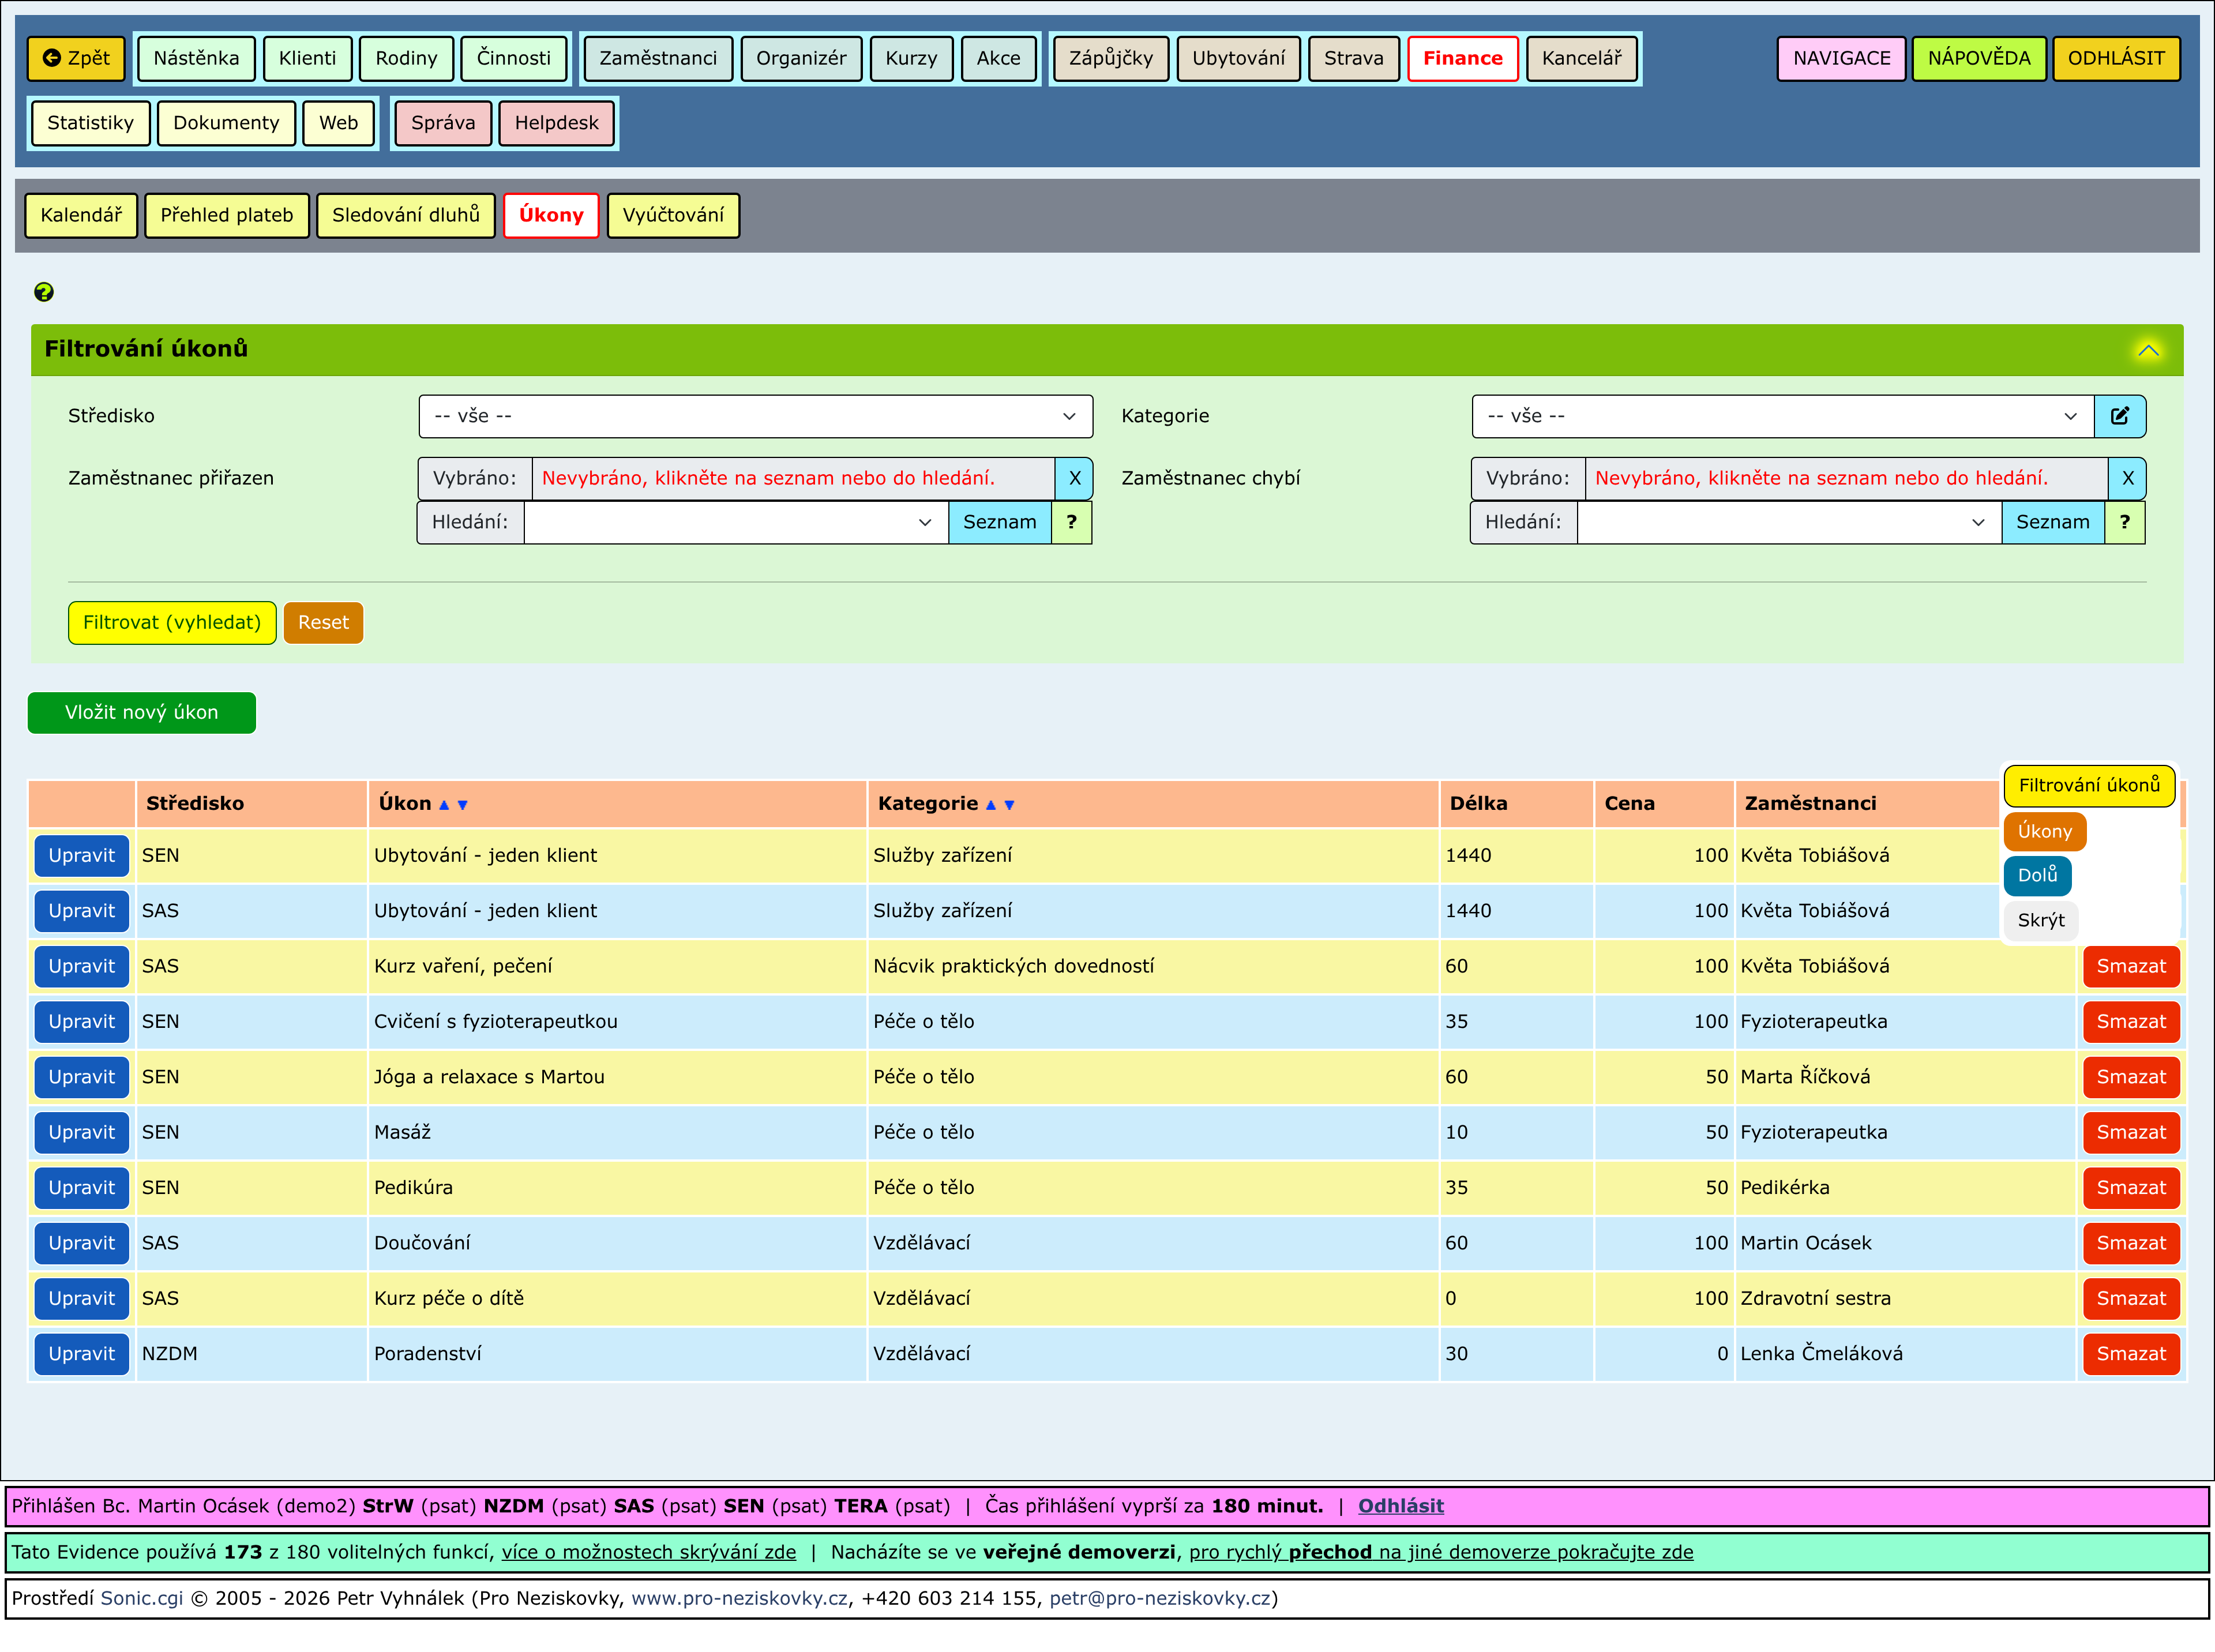
Task: Open the Středisko dropdown
Action: pyautogui.click(x=755, y=416)
